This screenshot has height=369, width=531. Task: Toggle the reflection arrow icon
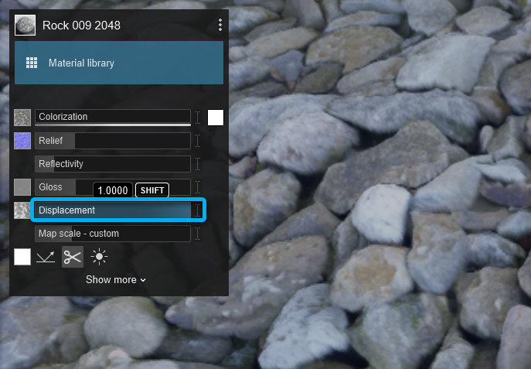(46, 257)
